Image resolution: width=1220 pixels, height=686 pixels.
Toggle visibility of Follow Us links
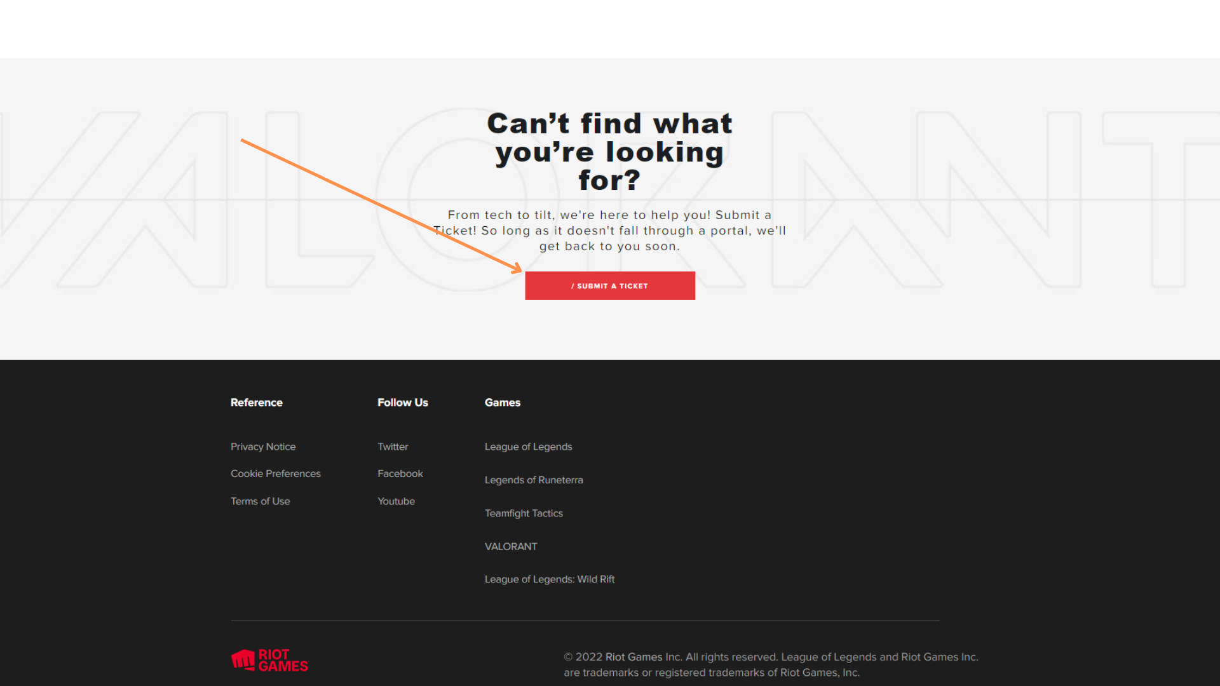click(403, 402)
